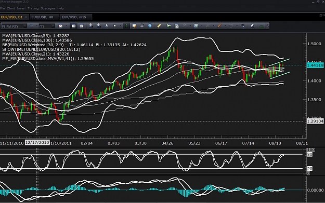Click second window-layout icon before person icons
The width and height of the screenshot is (325, 203).
[82, 26]
